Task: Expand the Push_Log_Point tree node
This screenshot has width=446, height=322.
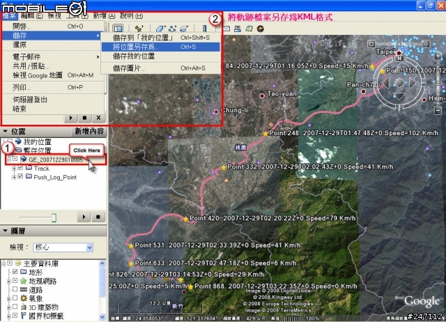Action: point(14,177)
